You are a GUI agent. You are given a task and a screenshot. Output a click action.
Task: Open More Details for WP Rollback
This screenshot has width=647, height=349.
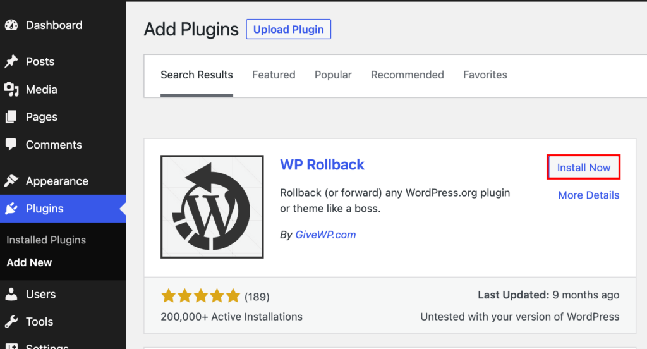[x=588, y=195]
